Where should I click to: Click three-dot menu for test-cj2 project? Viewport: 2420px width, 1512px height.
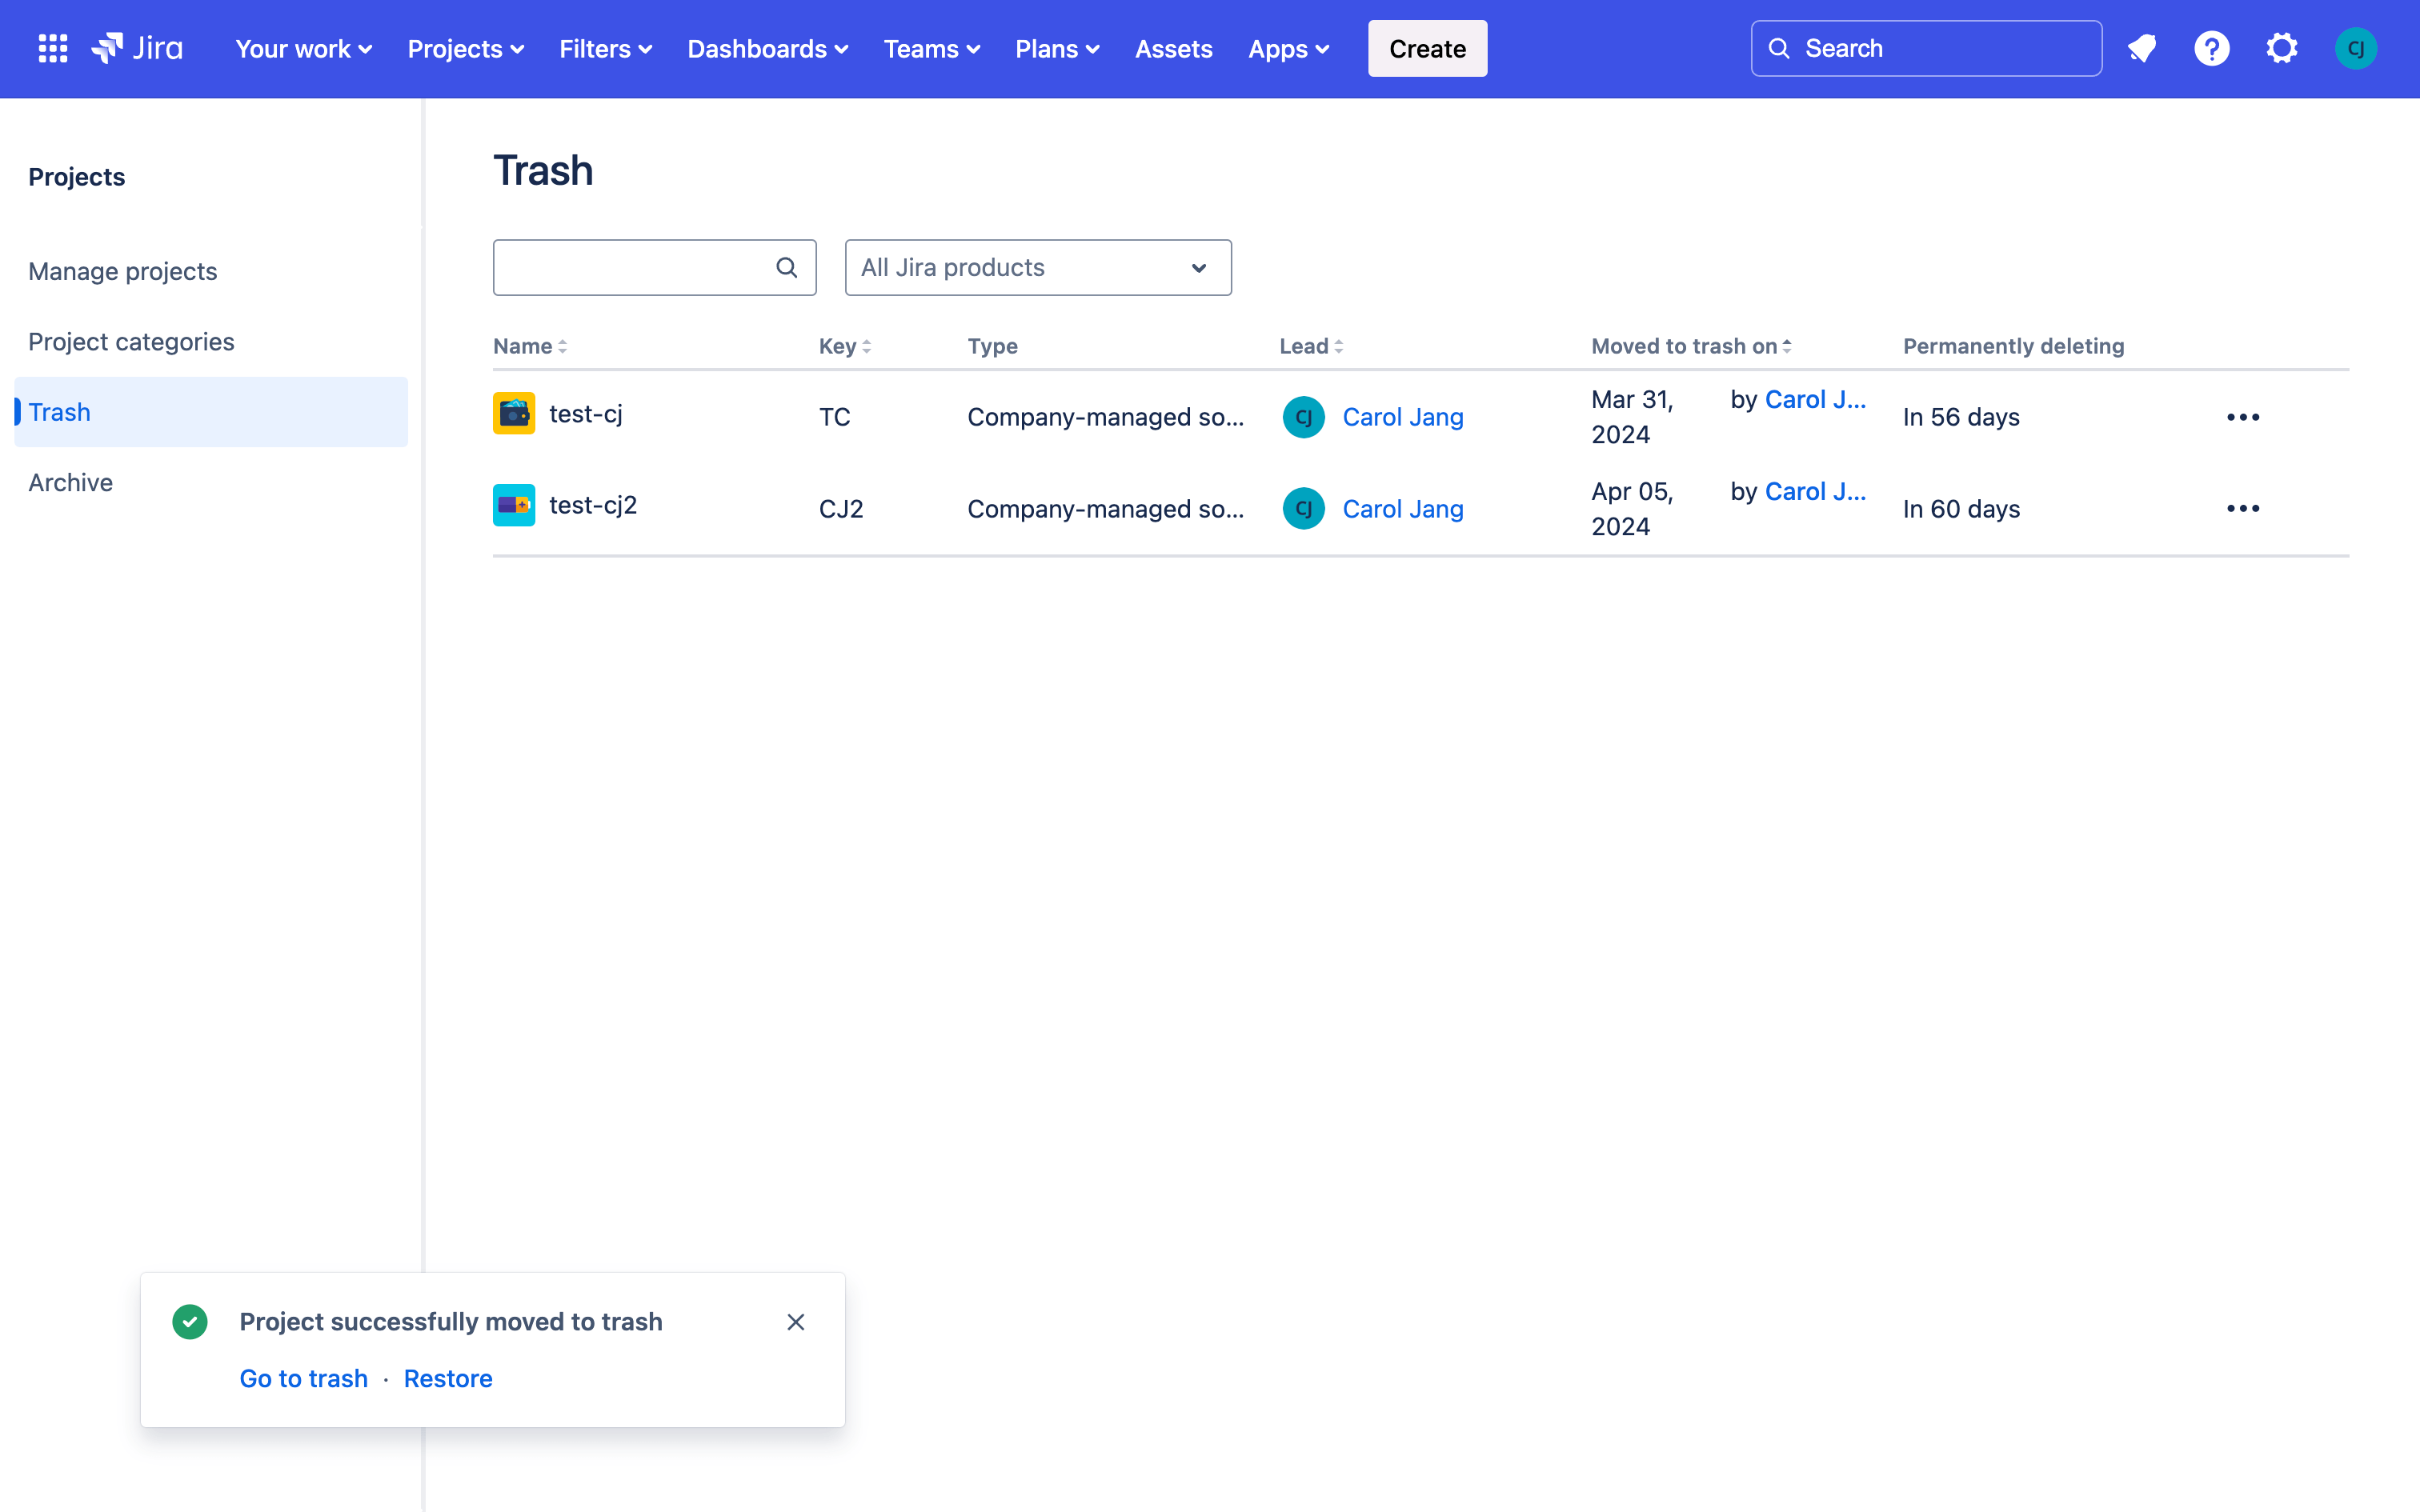pyautogui.click(x=2244, y=509)
